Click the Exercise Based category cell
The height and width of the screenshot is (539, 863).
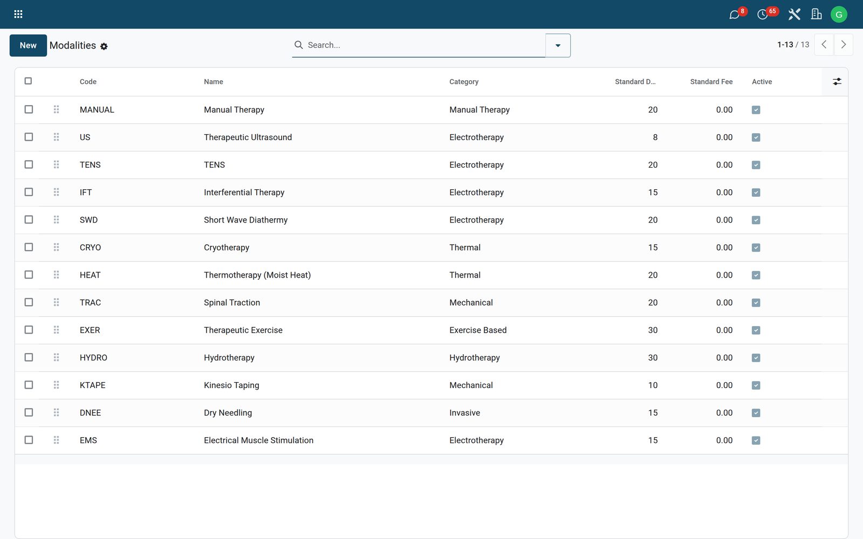pyautogui.click(x=478, y=330)
